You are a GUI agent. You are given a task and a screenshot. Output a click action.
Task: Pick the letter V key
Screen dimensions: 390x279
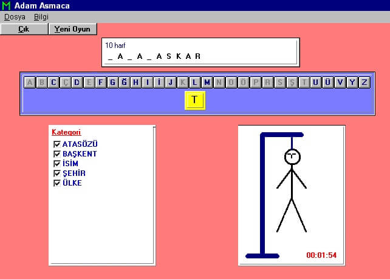point(340,82)
